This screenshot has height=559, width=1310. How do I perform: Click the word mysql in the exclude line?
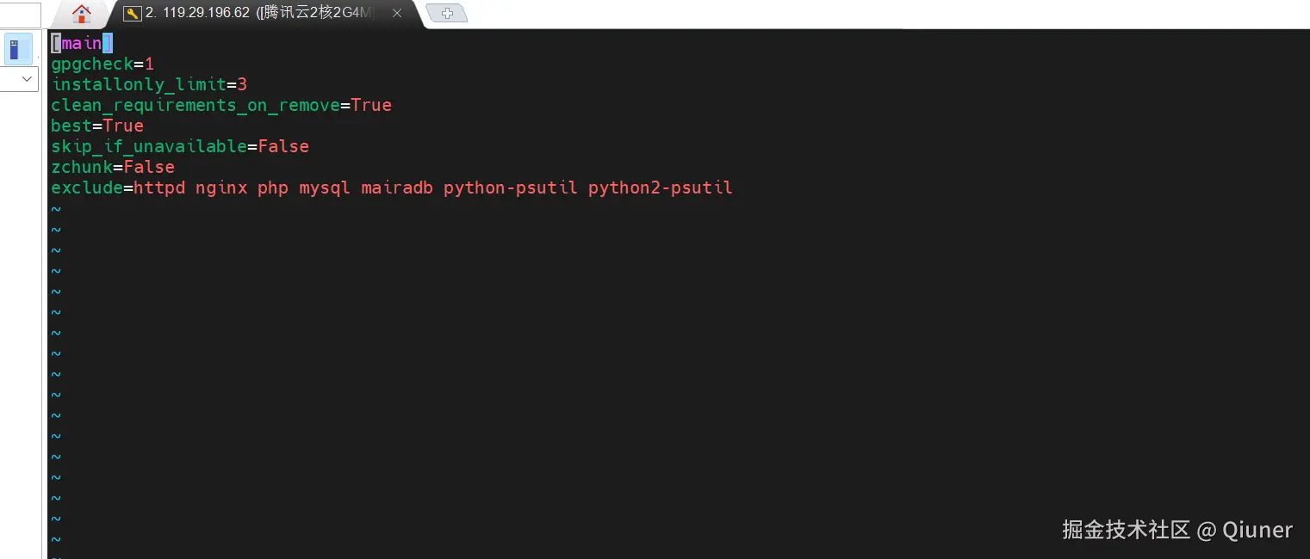point(324,187)
